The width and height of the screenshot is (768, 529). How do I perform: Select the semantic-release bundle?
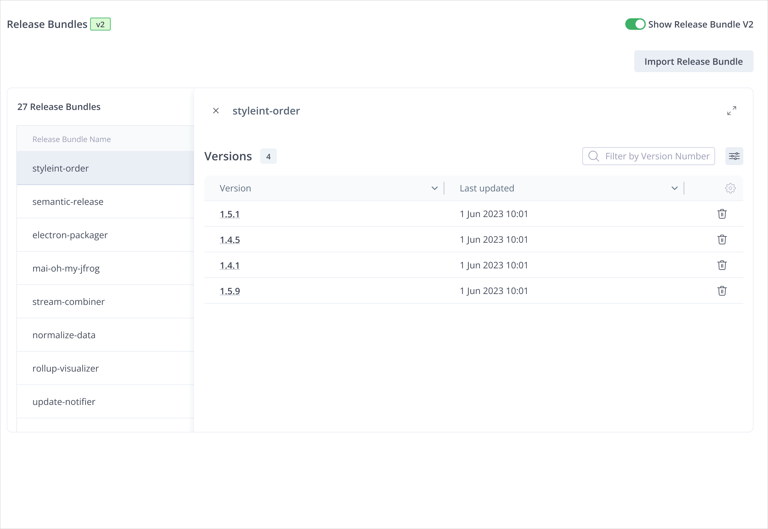pos(68,202)
